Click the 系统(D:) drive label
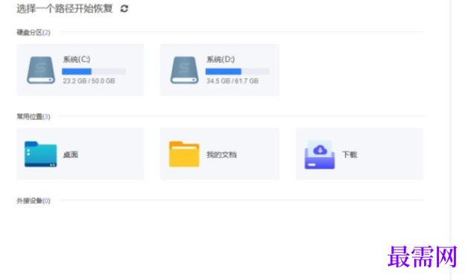Image resolution: width=471 pixels, height=280 pixels. point(221,60)
